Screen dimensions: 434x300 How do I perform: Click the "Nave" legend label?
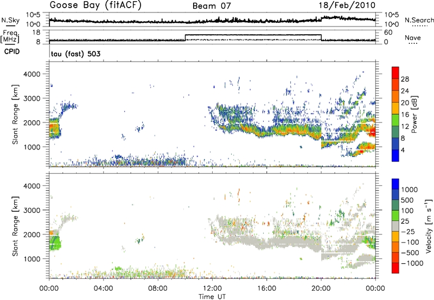point(413,37)
